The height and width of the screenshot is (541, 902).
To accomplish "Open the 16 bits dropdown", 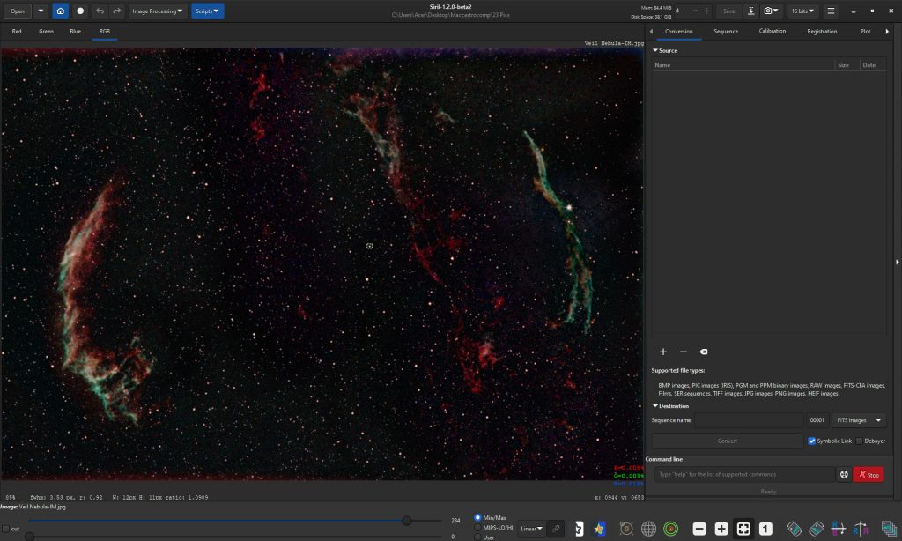I will coord(802,11).
